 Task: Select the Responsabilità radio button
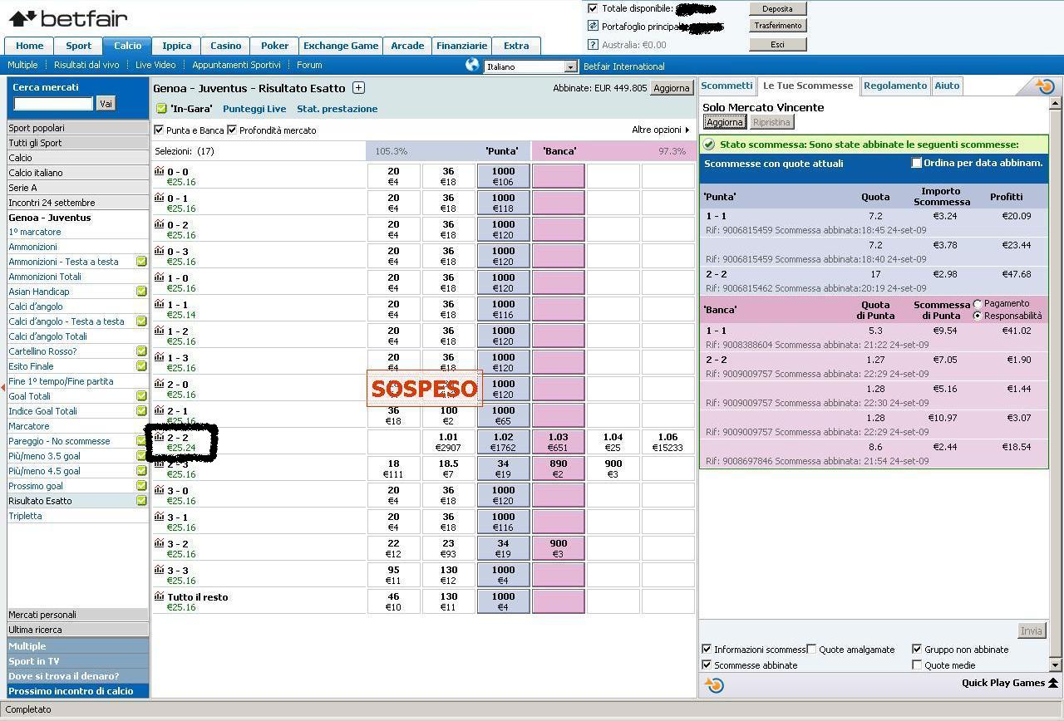coord(978,316)
